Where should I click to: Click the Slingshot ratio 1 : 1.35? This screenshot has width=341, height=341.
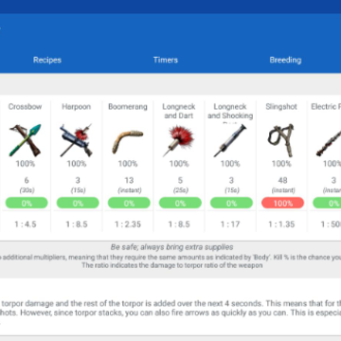(x=281, y=224)
